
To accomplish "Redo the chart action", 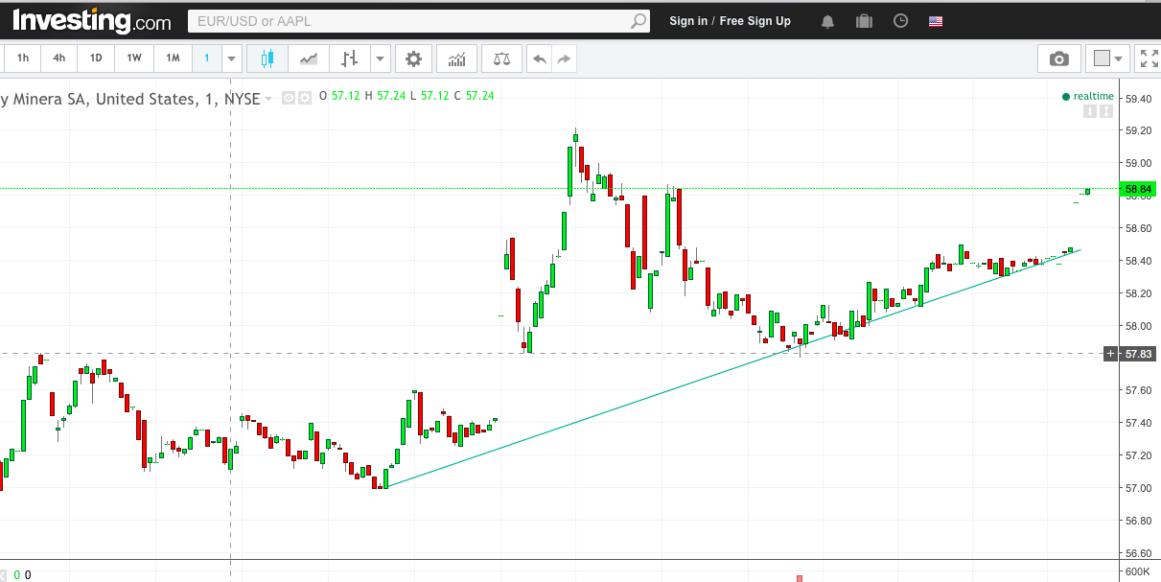I will [564, 58].
